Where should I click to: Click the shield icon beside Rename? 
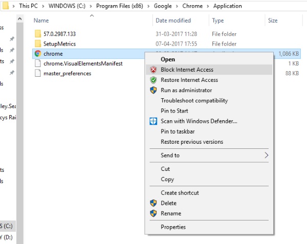[x=153, y=213]
